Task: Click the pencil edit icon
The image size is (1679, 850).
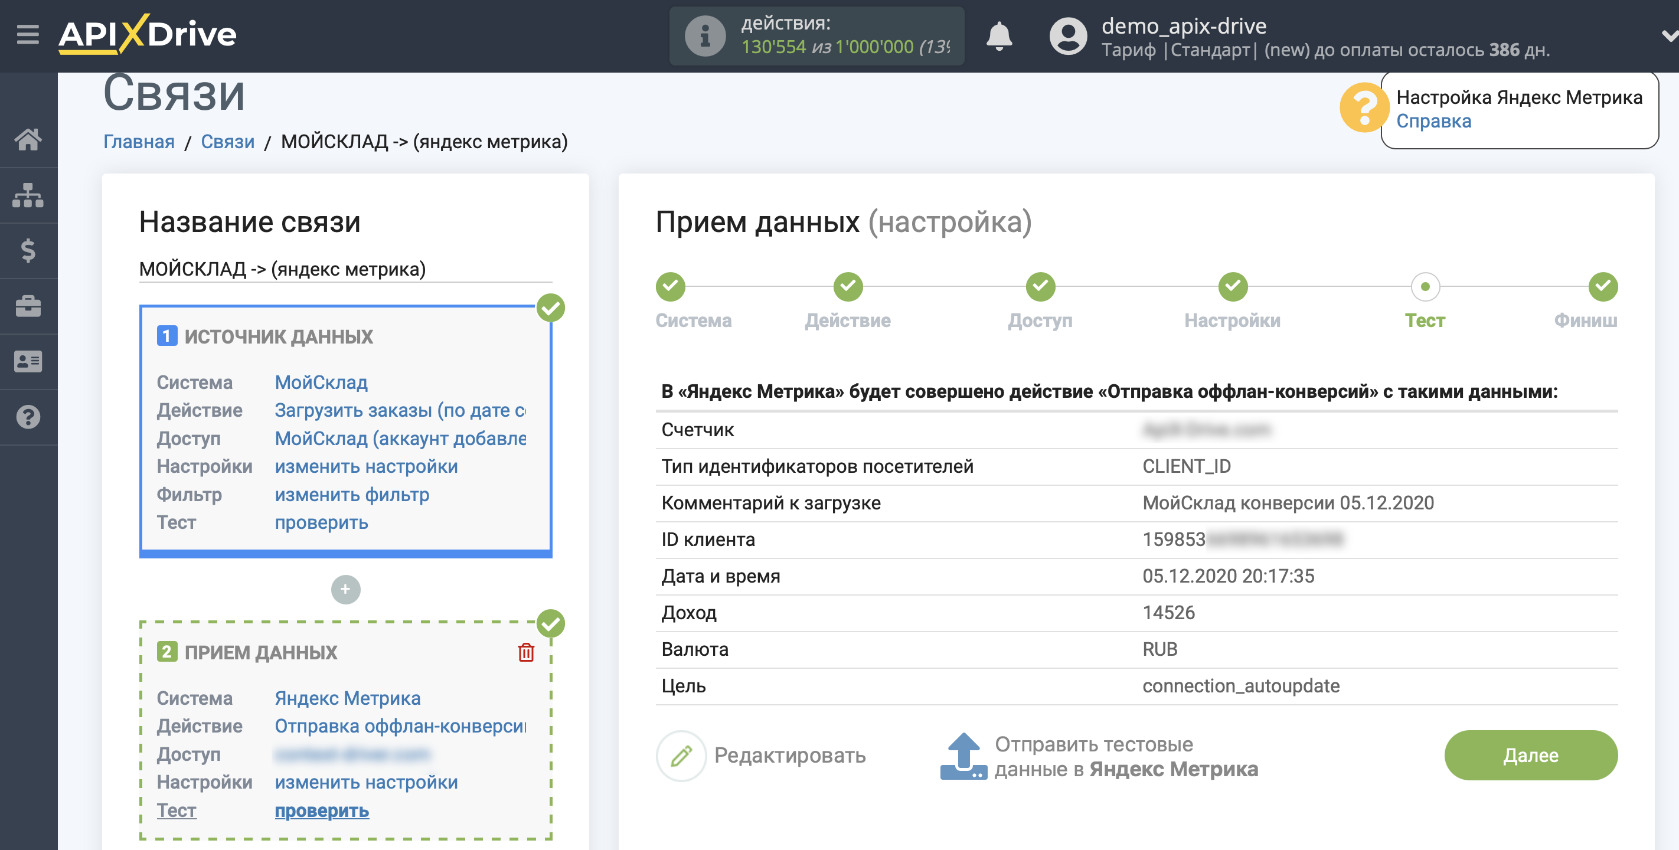Action: (x=681, y=756)
